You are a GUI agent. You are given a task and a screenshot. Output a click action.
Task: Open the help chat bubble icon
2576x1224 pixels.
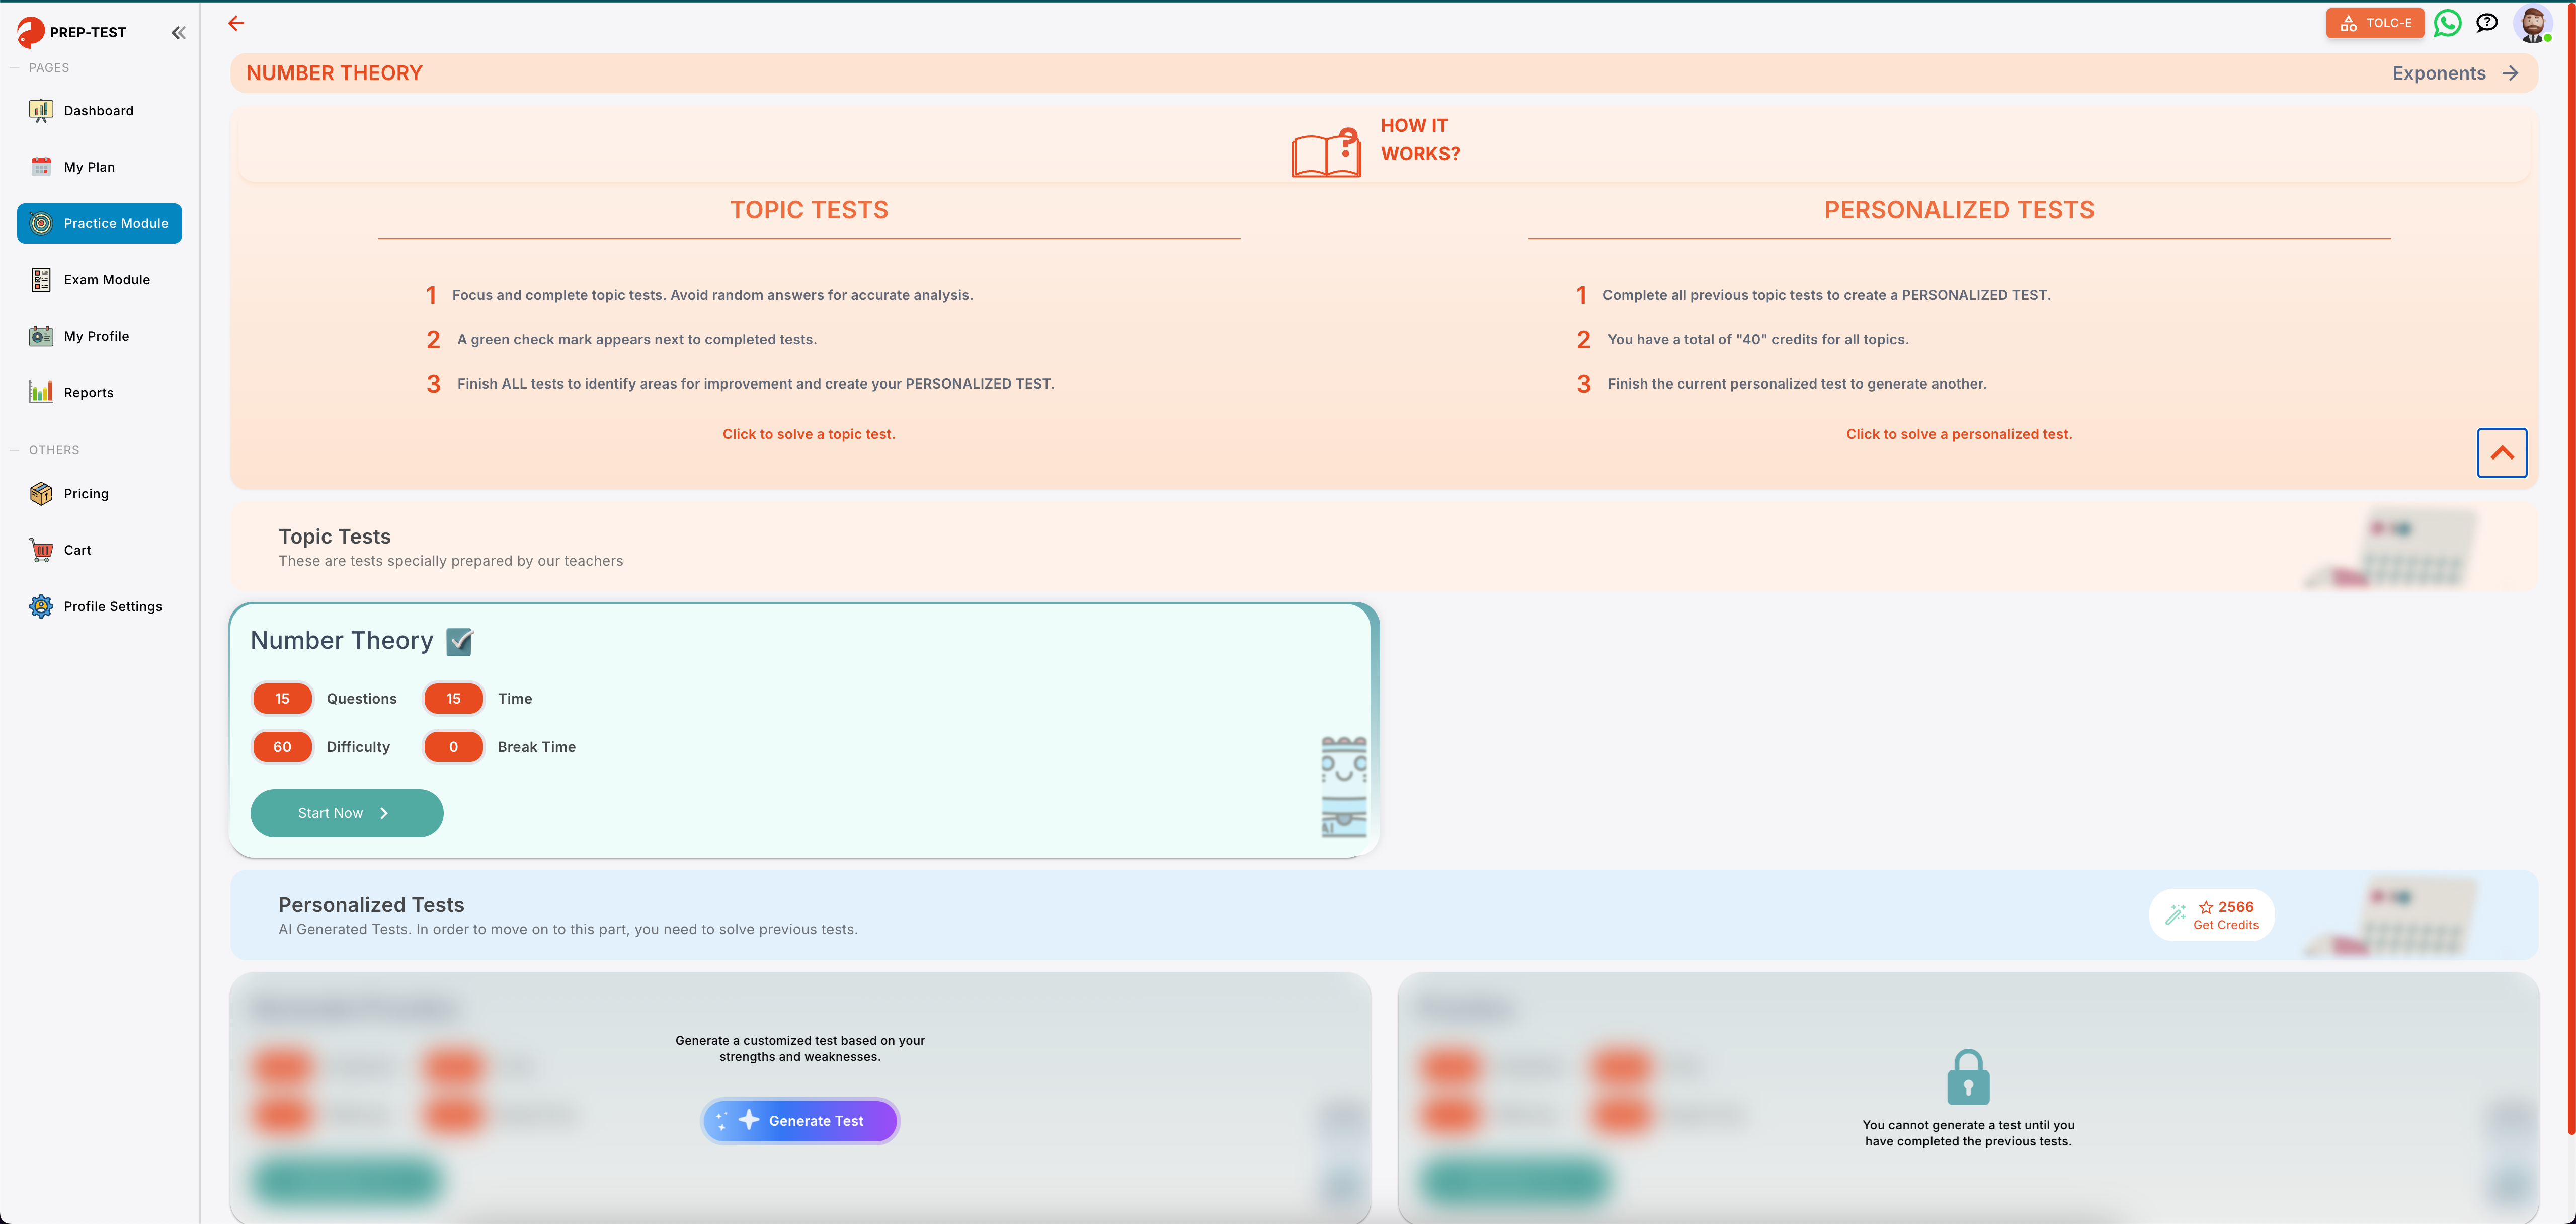pos(2487,23)
